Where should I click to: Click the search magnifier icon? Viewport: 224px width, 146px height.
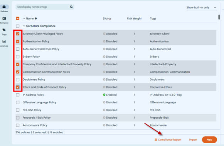pyautogui.click(x=71, y=7)
